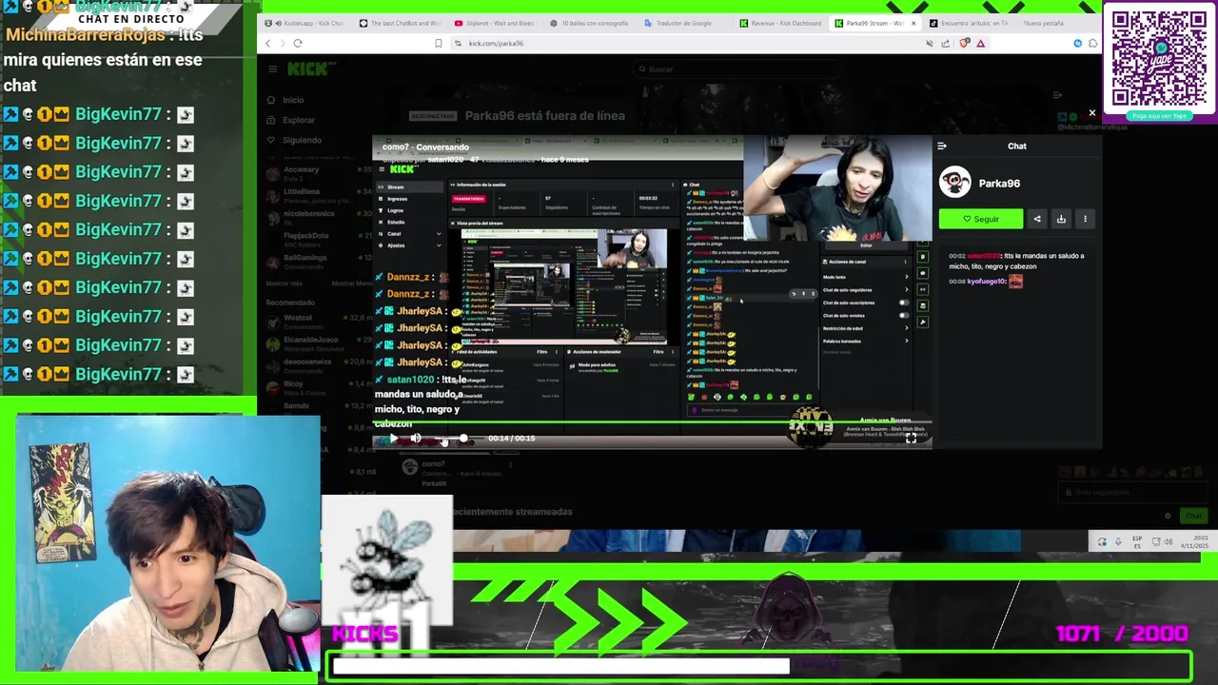Close the clip viewer with the X

point(1092,113)
